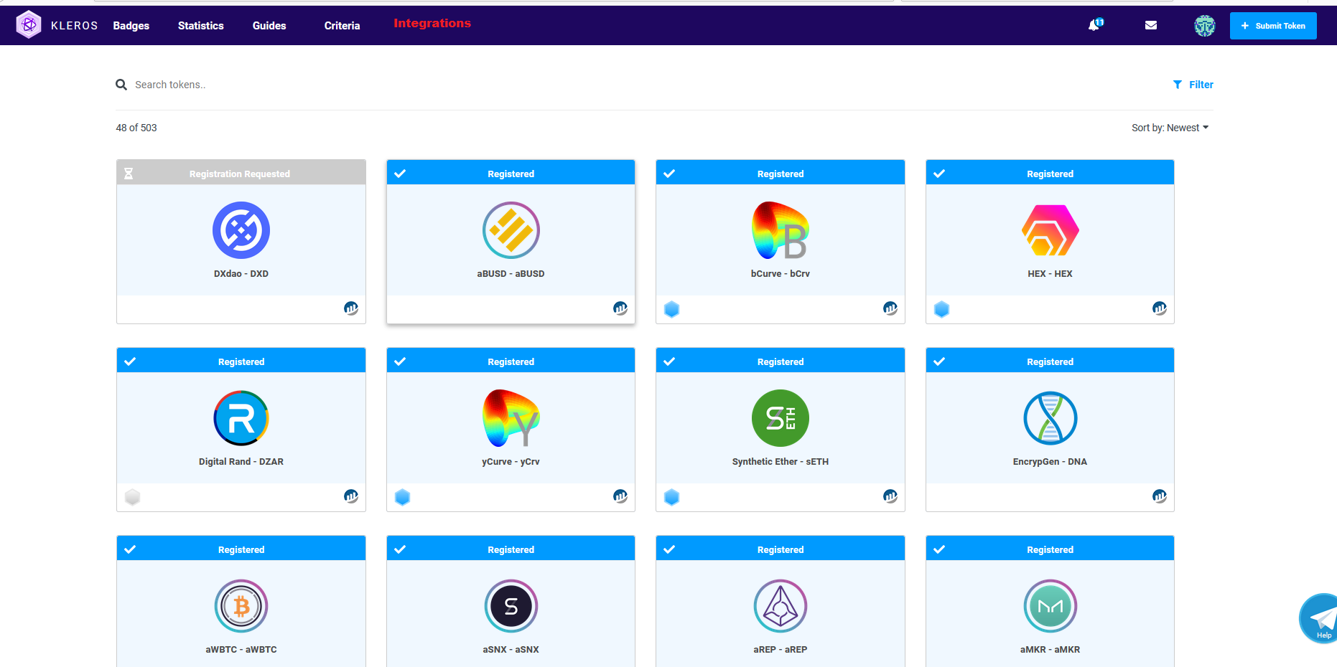Click inside the Search tokens field
Image resolution: width=1337 pixels, height=667 pixels.
click(x=215, y=84)
